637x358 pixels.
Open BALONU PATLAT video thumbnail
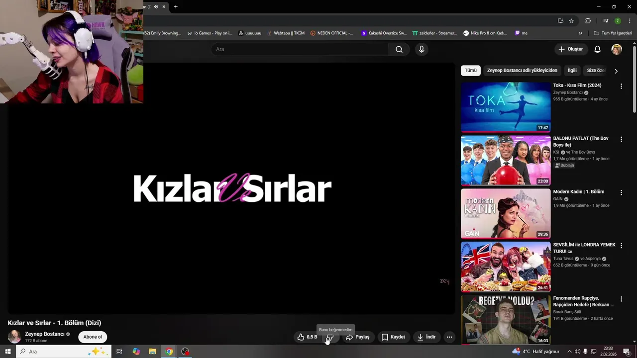(506, 160)
